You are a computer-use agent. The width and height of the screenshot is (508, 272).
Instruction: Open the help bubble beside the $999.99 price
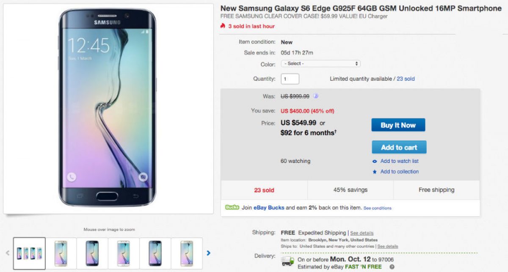tap(315, 96)
